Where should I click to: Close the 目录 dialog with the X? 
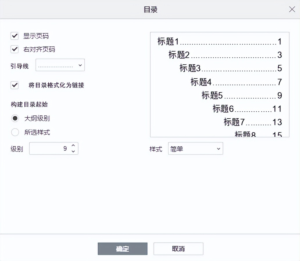point(292,9)
